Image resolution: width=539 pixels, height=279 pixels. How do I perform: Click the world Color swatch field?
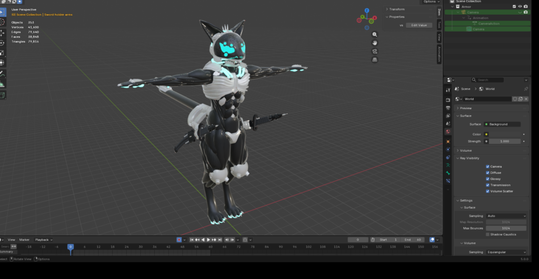(x=505, y=134)
